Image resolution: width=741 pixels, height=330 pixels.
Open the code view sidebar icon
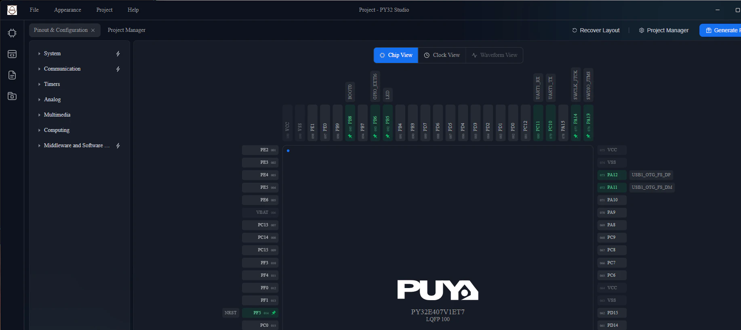(12, 54)
